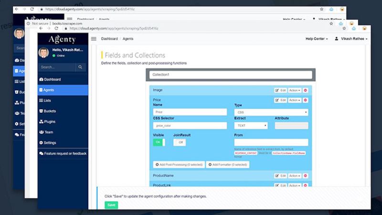Open the Extract dropdown showing TEXT
This screenshot has height=215, width=382.
pyautogui.click(x=251, y=126)
